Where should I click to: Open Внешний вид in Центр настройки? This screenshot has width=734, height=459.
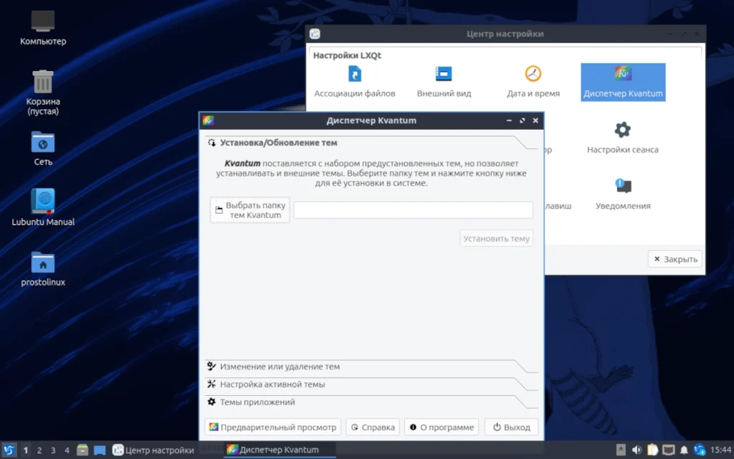pyautogui.click(x=444, y=82)
